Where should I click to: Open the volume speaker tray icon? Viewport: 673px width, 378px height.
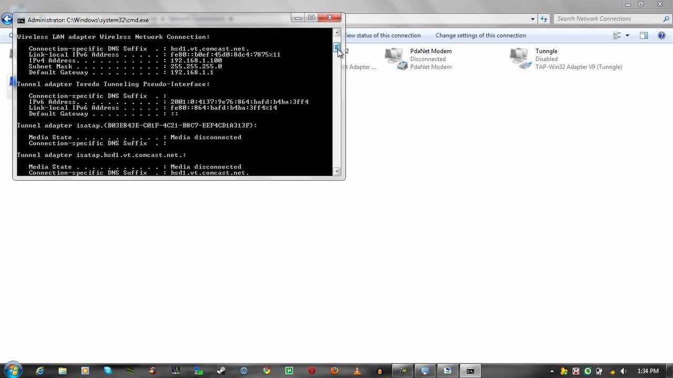(623, 371)
